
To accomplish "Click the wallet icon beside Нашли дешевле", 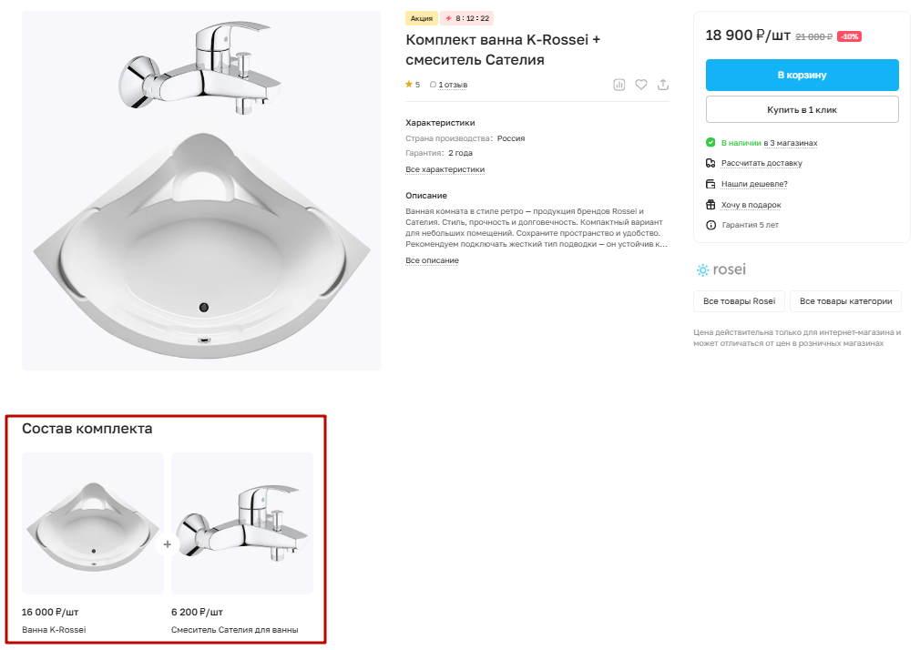I will (710, 184).
